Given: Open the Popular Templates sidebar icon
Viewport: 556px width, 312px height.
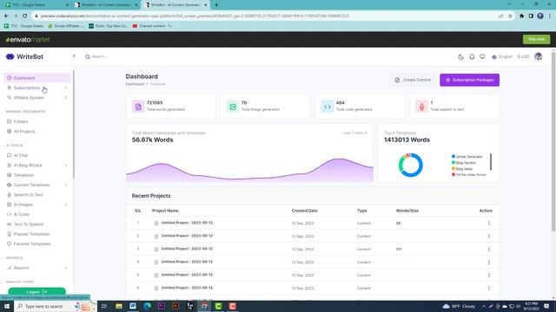Looking at the screenshot, I should [x=10, y=234].
